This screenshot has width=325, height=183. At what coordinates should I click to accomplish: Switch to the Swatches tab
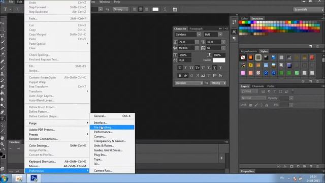click(257, 18)
